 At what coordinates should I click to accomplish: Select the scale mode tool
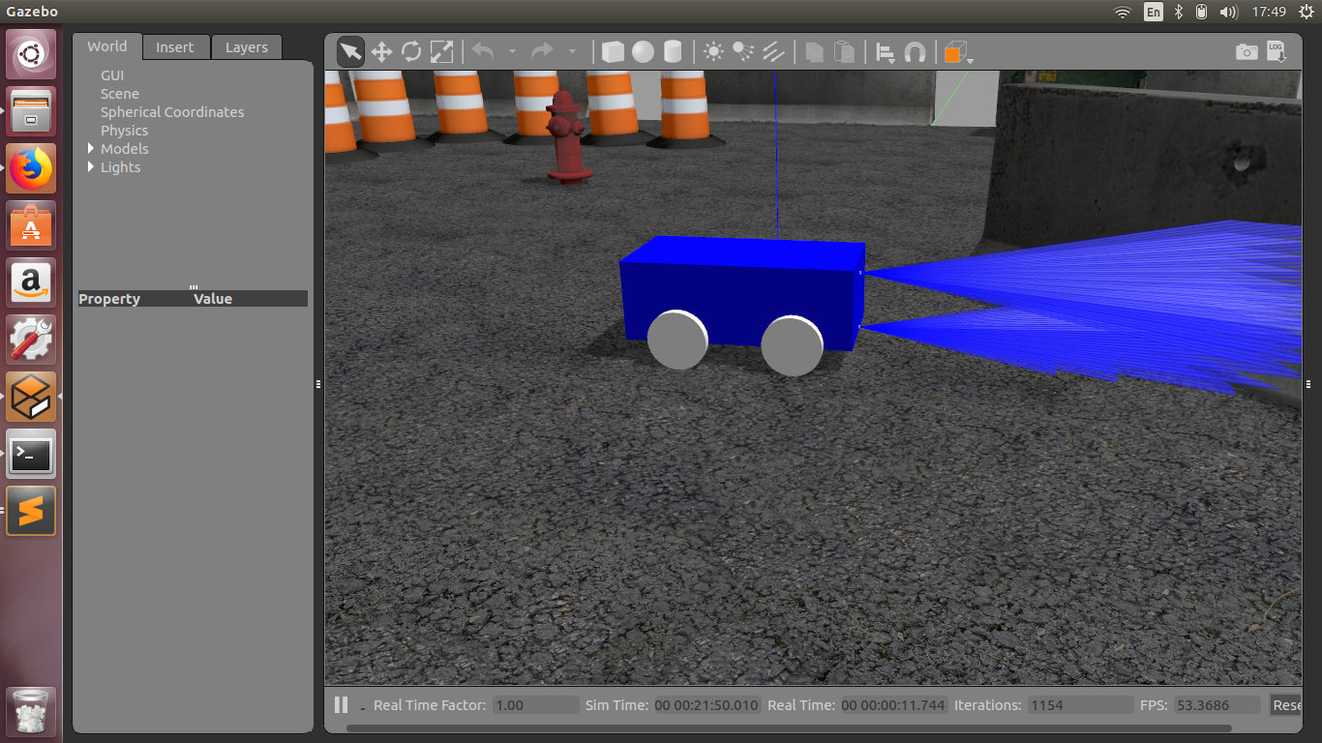pyautogui.click(x=441, y=51)
